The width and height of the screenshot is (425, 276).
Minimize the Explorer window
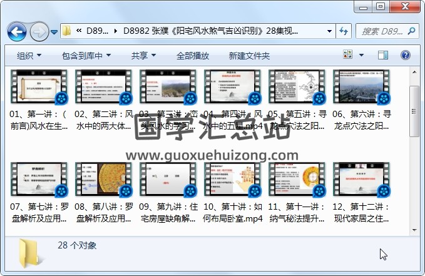coord(363,7)
